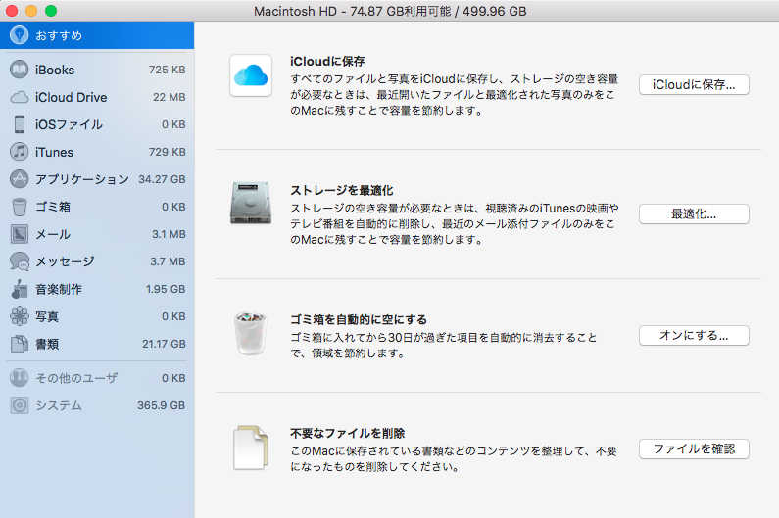Click the 音楽制作 sidebar label
This screenshot has width=779, height=518.
(59, 289)
